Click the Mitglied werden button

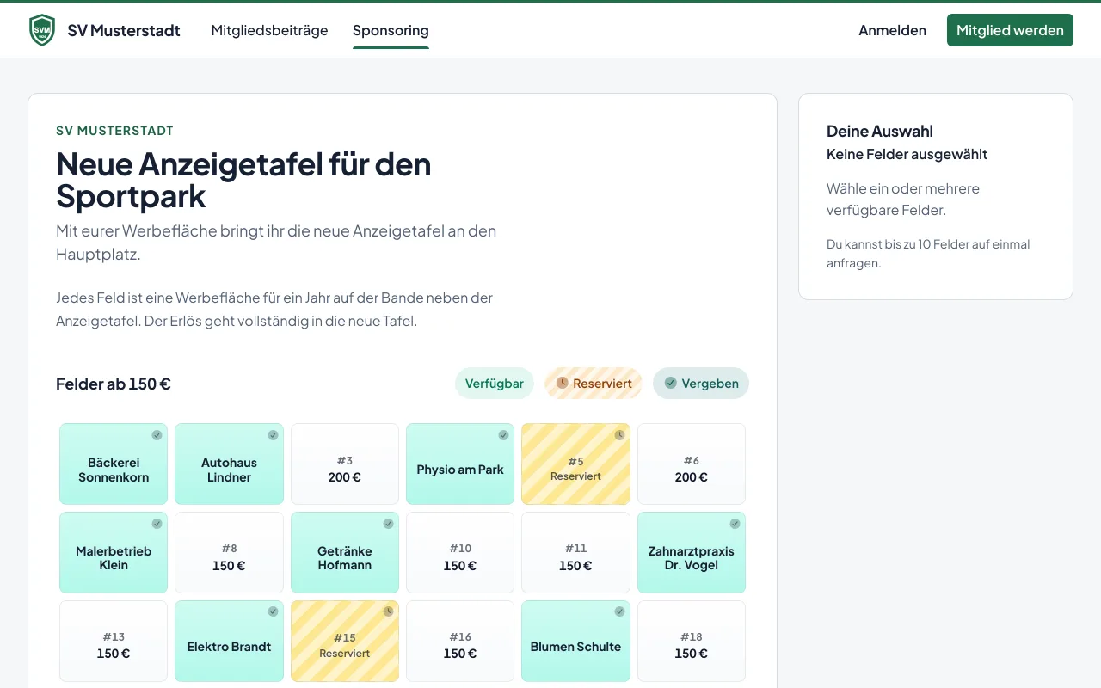[1010, 30]
